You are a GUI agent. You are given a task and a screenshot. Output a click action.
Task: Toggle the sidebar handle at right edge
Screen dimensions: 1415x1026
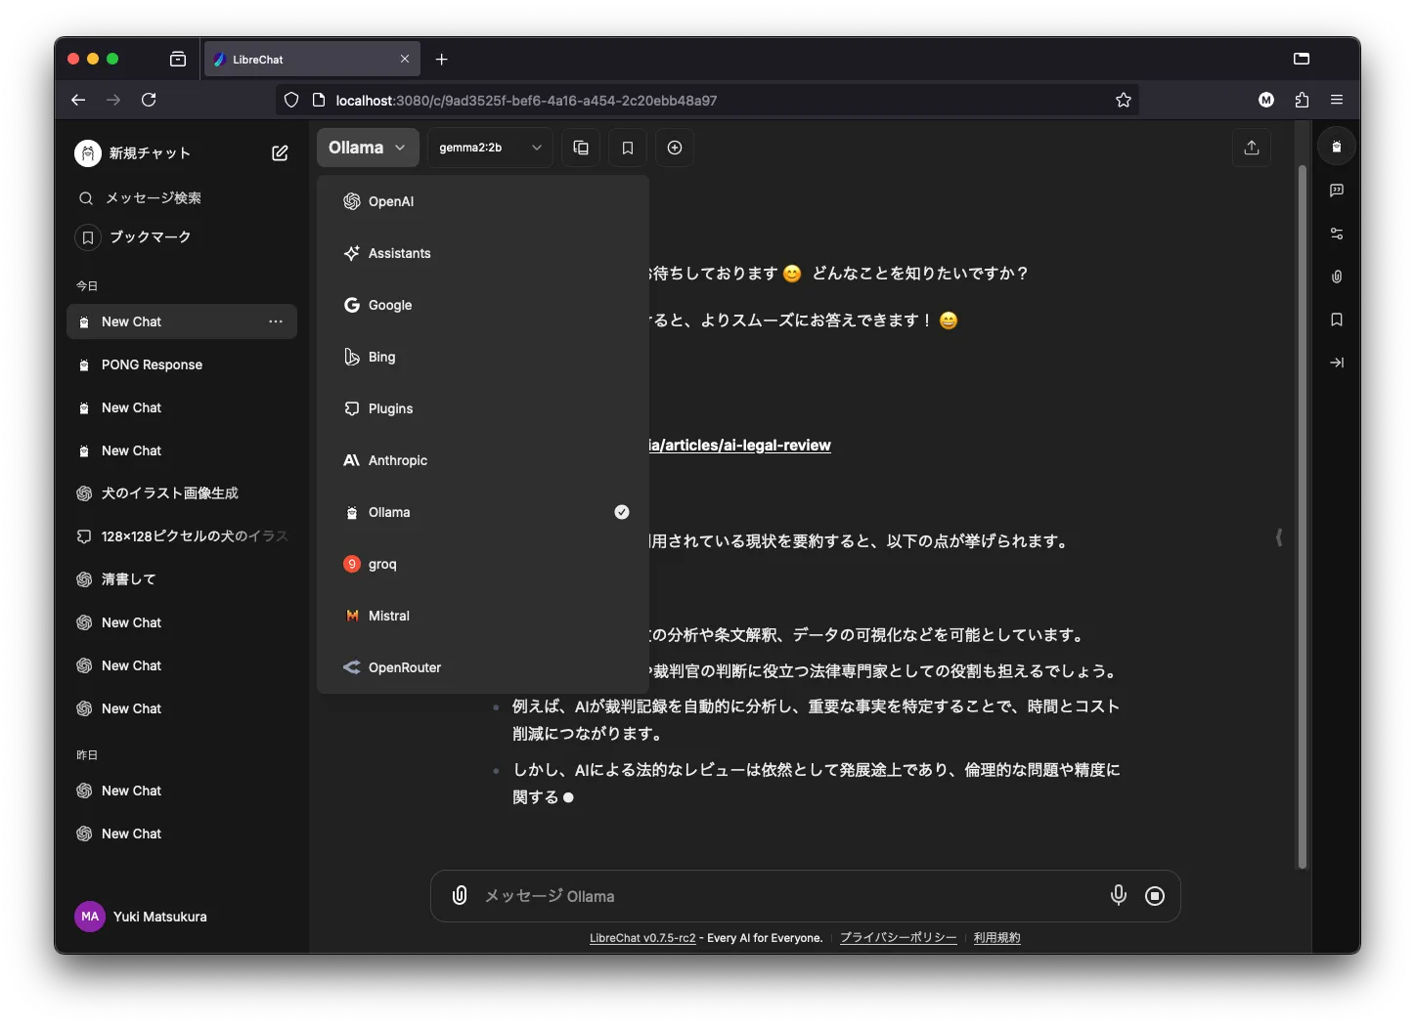(x=1278, y=537)
